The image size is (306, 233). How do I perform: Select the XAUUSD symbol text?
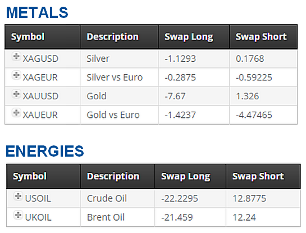click(40, 96)
